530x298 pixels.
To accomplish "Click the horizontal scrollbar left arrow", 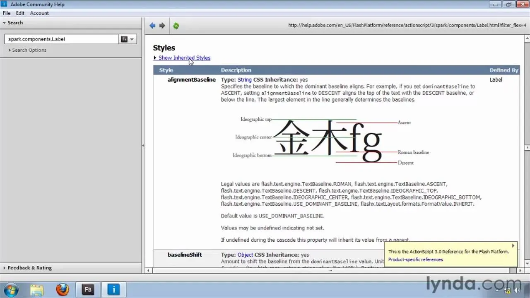I will click(149, 271).
